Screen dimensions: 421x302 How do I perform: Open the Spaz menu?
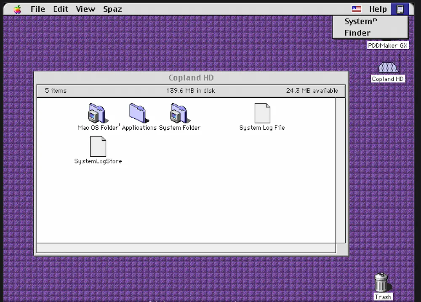pos(112,9)
